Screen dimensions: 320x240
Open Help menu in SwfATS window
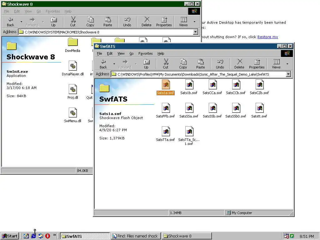coord(161,53)
